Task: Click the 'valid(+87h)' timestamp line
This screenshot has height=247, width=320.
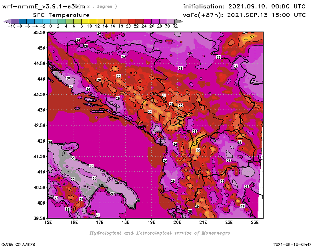Action: [x=244, y=15]
